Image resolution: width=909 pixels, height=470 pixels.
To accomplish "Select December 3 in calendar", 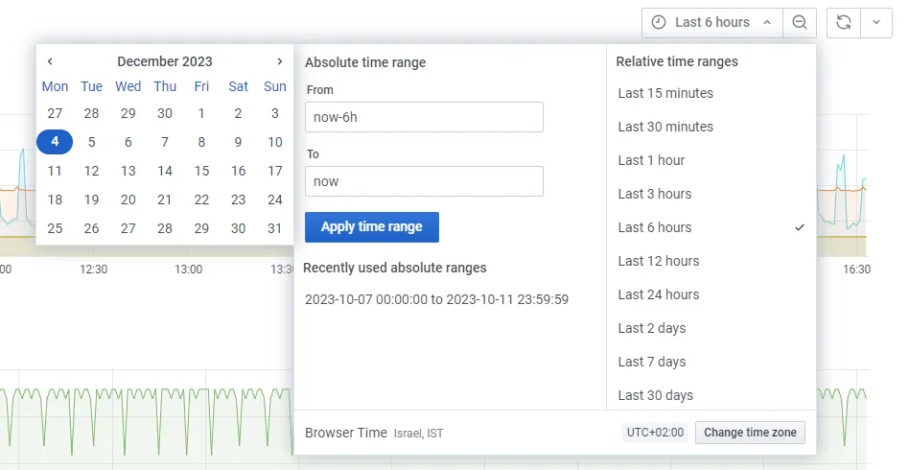I will (275, 113).
